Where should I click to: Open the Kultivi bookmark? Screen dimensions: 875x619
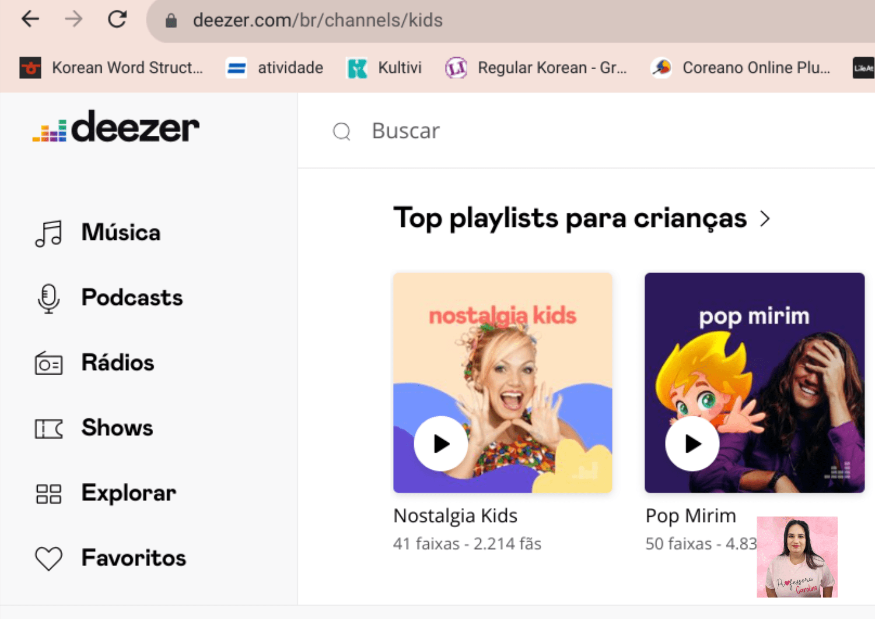click(x=384, y=68)
